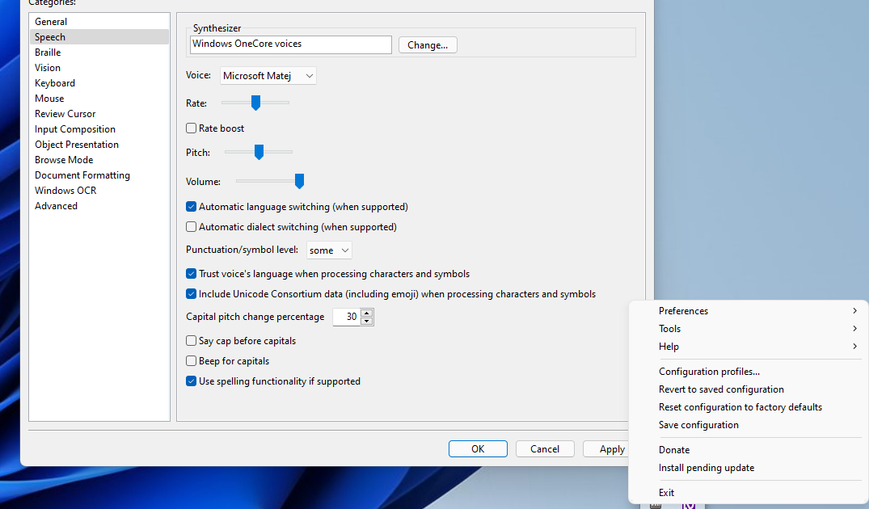This screenshot has height=509, width=869.
Task: Toggle Beep for capitals checkbox
Action: pos(192,361)
